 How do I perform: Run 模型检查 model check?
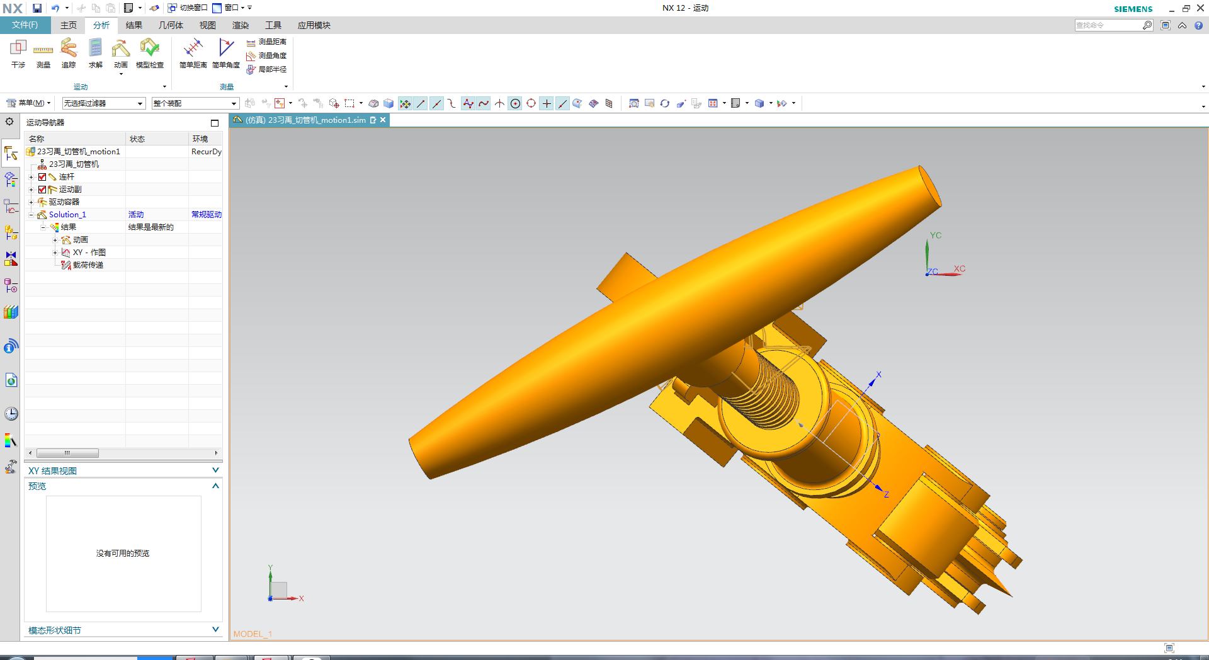pos(150,54)
